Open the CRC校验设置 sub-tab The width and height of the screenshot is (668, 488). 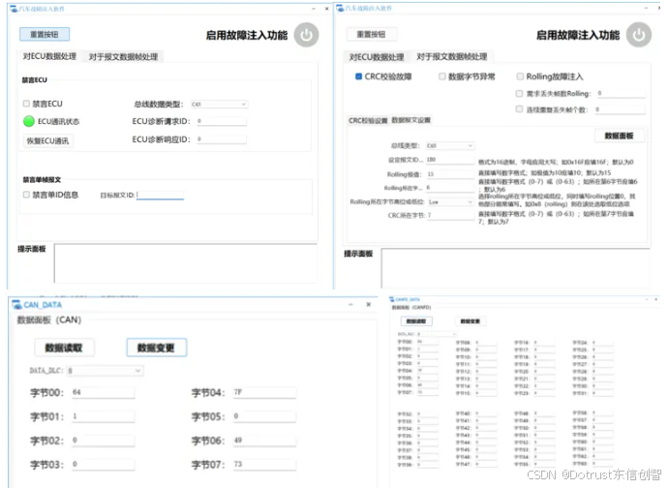tap(368, 121)
